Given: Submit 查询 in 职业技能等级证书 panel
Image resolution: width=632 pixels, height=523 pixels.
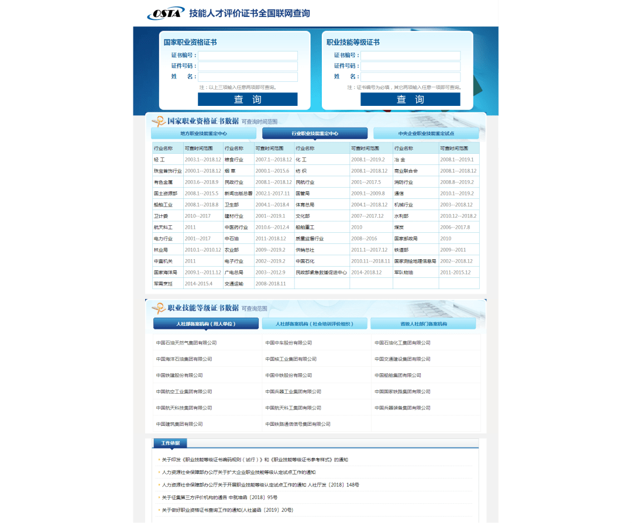Looking at the screenshot, I should (410, 99).
